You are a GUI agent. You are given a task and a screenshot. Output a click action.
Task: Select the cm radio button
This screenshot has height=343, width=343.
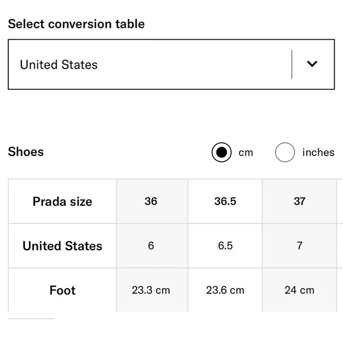tap(221, 152)
